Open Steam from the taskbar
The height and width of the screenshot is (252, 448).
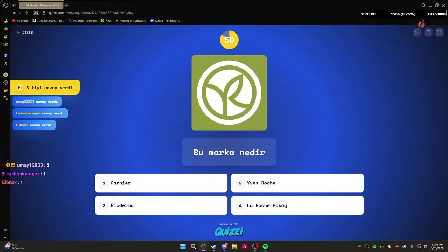[x=214, y=246]
